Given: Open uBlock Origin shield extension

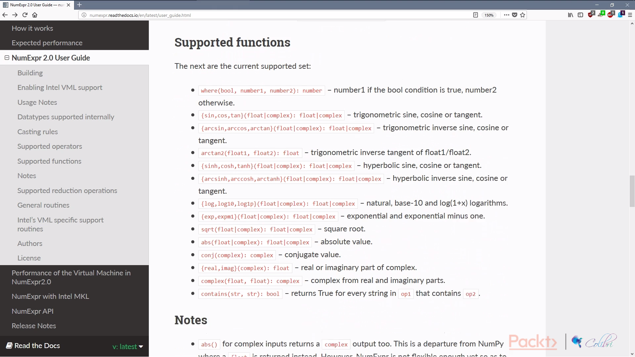Looking at the screenshot, I should 591,15.
